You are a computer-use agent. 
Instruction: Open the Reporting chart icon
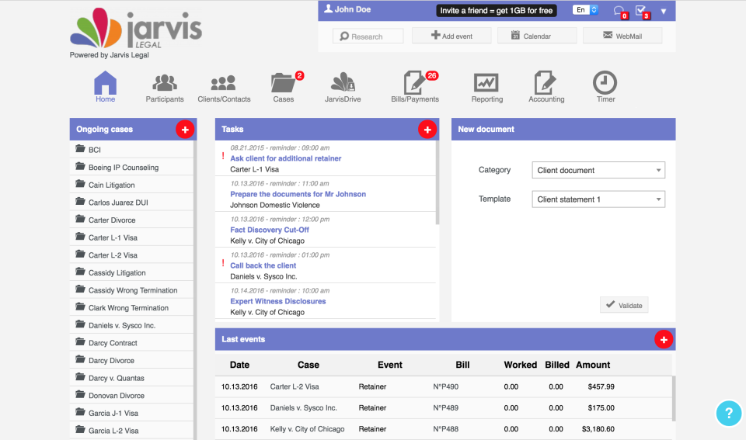486,83
